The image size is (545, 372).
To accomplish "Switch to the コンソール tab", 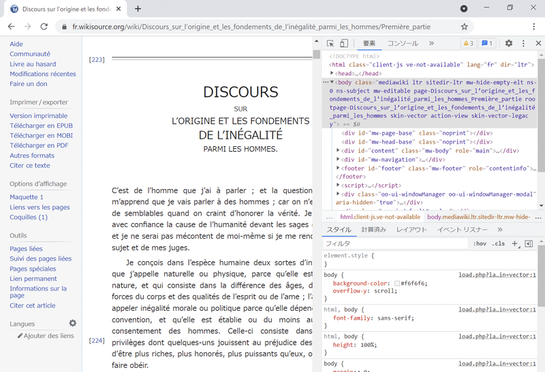I will pyautogui.click(x=403, y=44).
